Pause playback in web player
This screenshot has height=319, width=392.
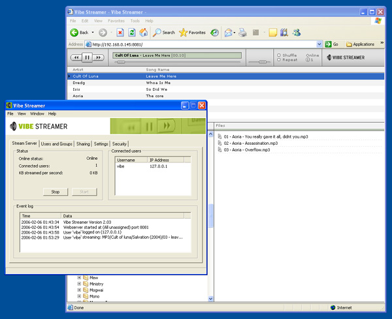pos(87,57)
